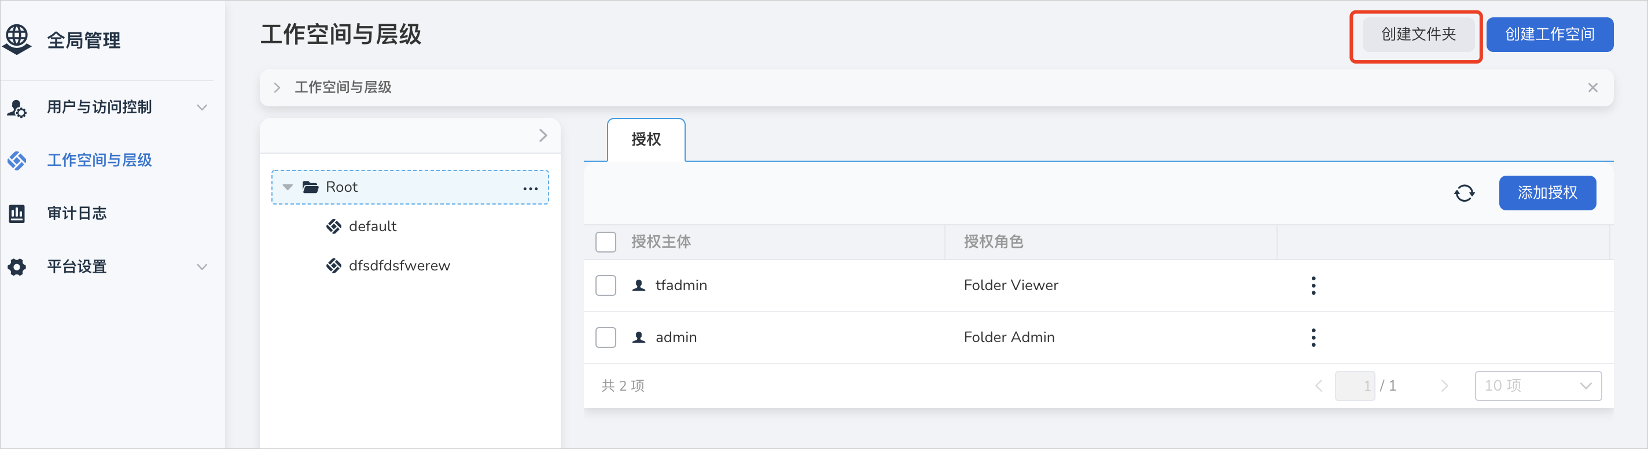Click the admin user icon
The height and width of the screenshot is (449, 1648).
[638, 337]
